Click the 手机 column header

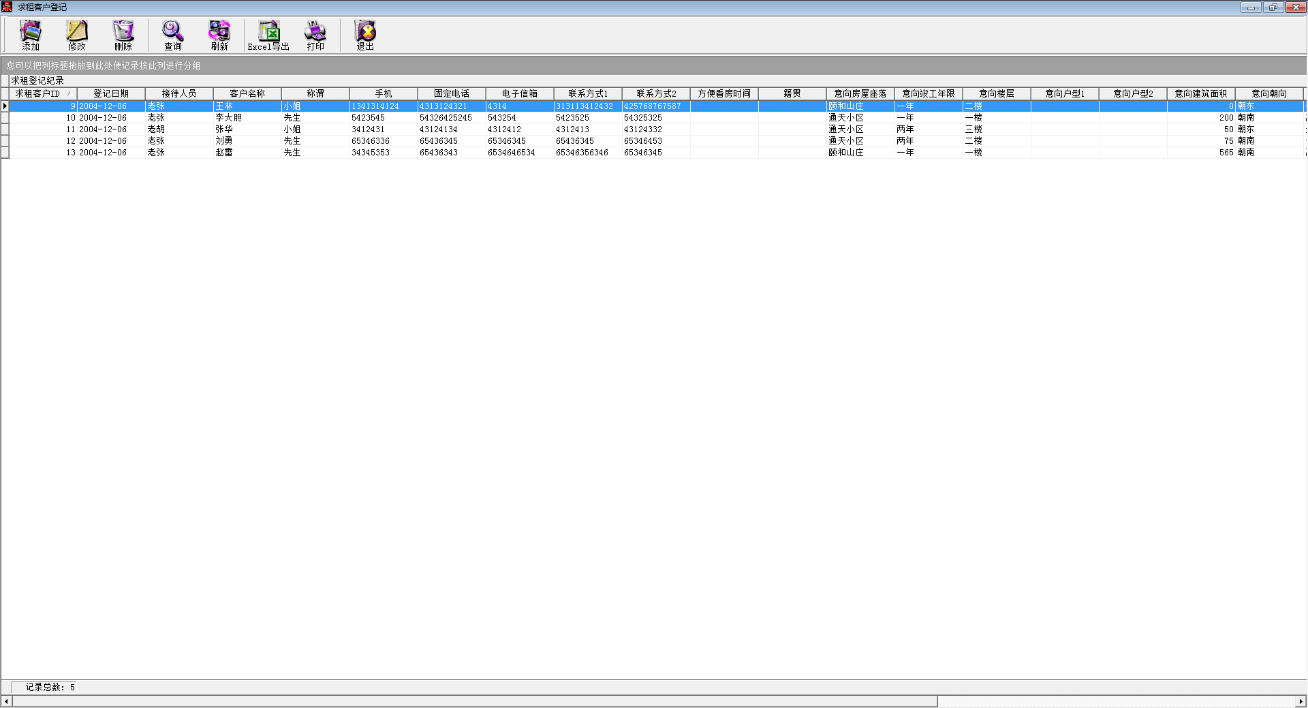(x=384, y=93)
